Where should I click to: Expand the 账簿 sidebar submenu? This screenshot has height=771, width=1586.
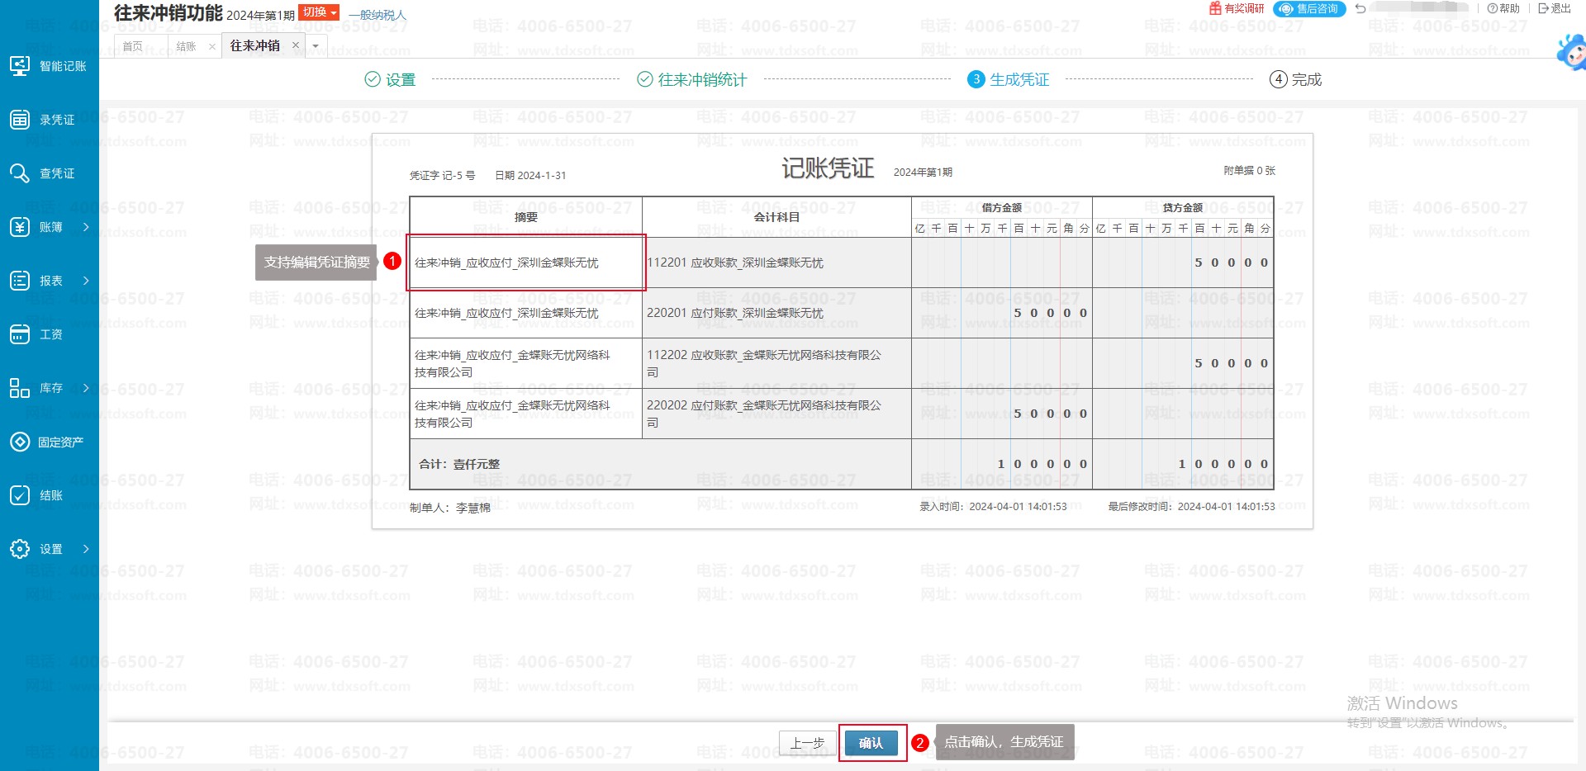[x=85, y=227]
